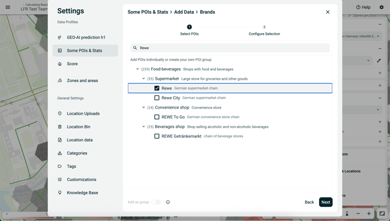This screenshot has width=390, height=221.
Task: Click the Some POIs & Stats breadcrumb
Action: click(x=148, y=12)
